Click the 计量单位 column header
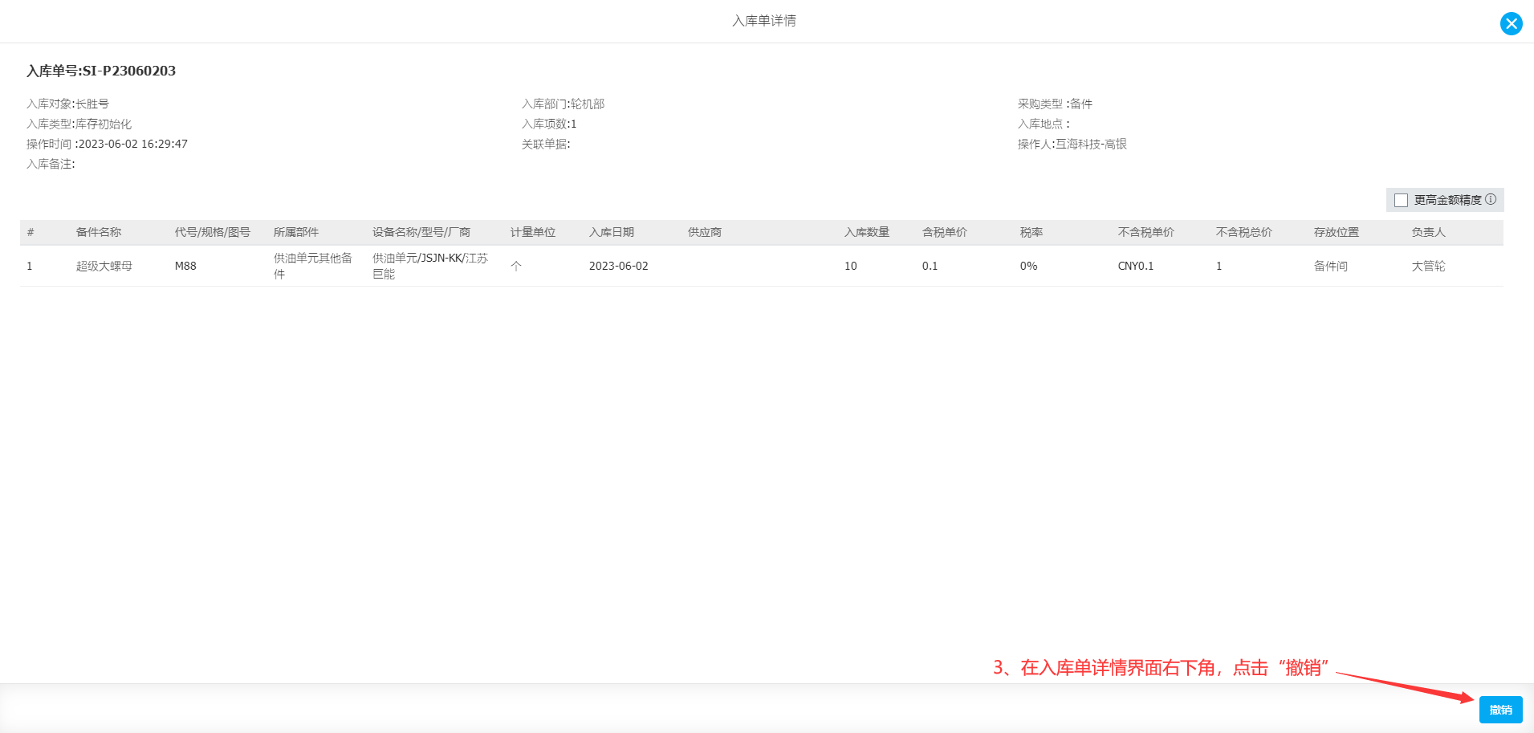Viewport: 1534px width, 733px height. pos(533,232)
